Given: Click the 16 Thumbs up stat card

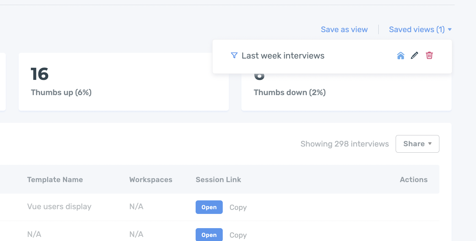Looking at the screenshot, I should (x=123, y=82).
